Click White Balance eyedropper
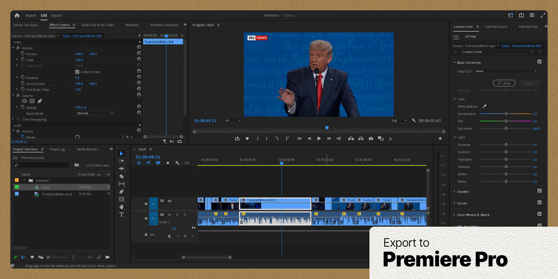Image resolution: width=558 pixels, height=279 pixels. pos(484,106)
